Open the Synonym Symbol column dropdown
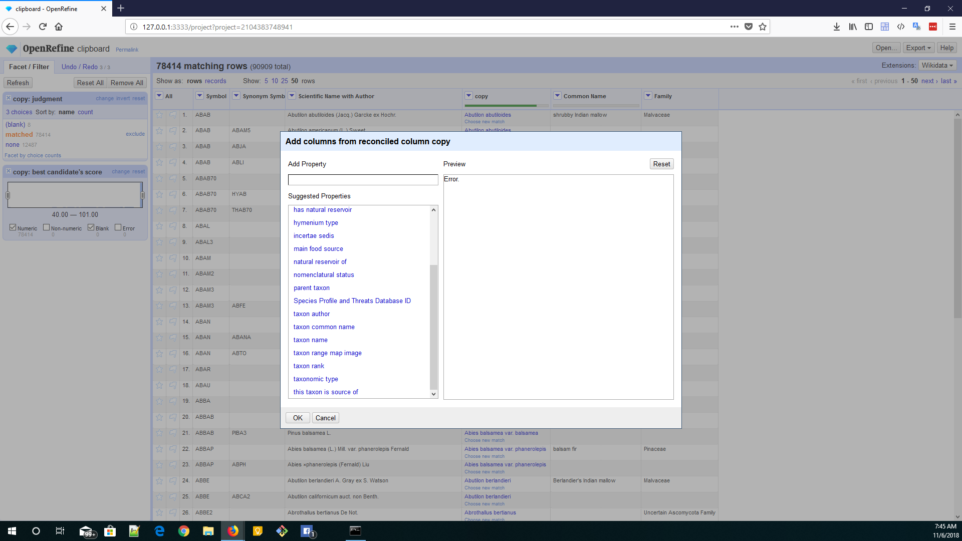This screenshot has height=541, width=962. tap(236, 96)
